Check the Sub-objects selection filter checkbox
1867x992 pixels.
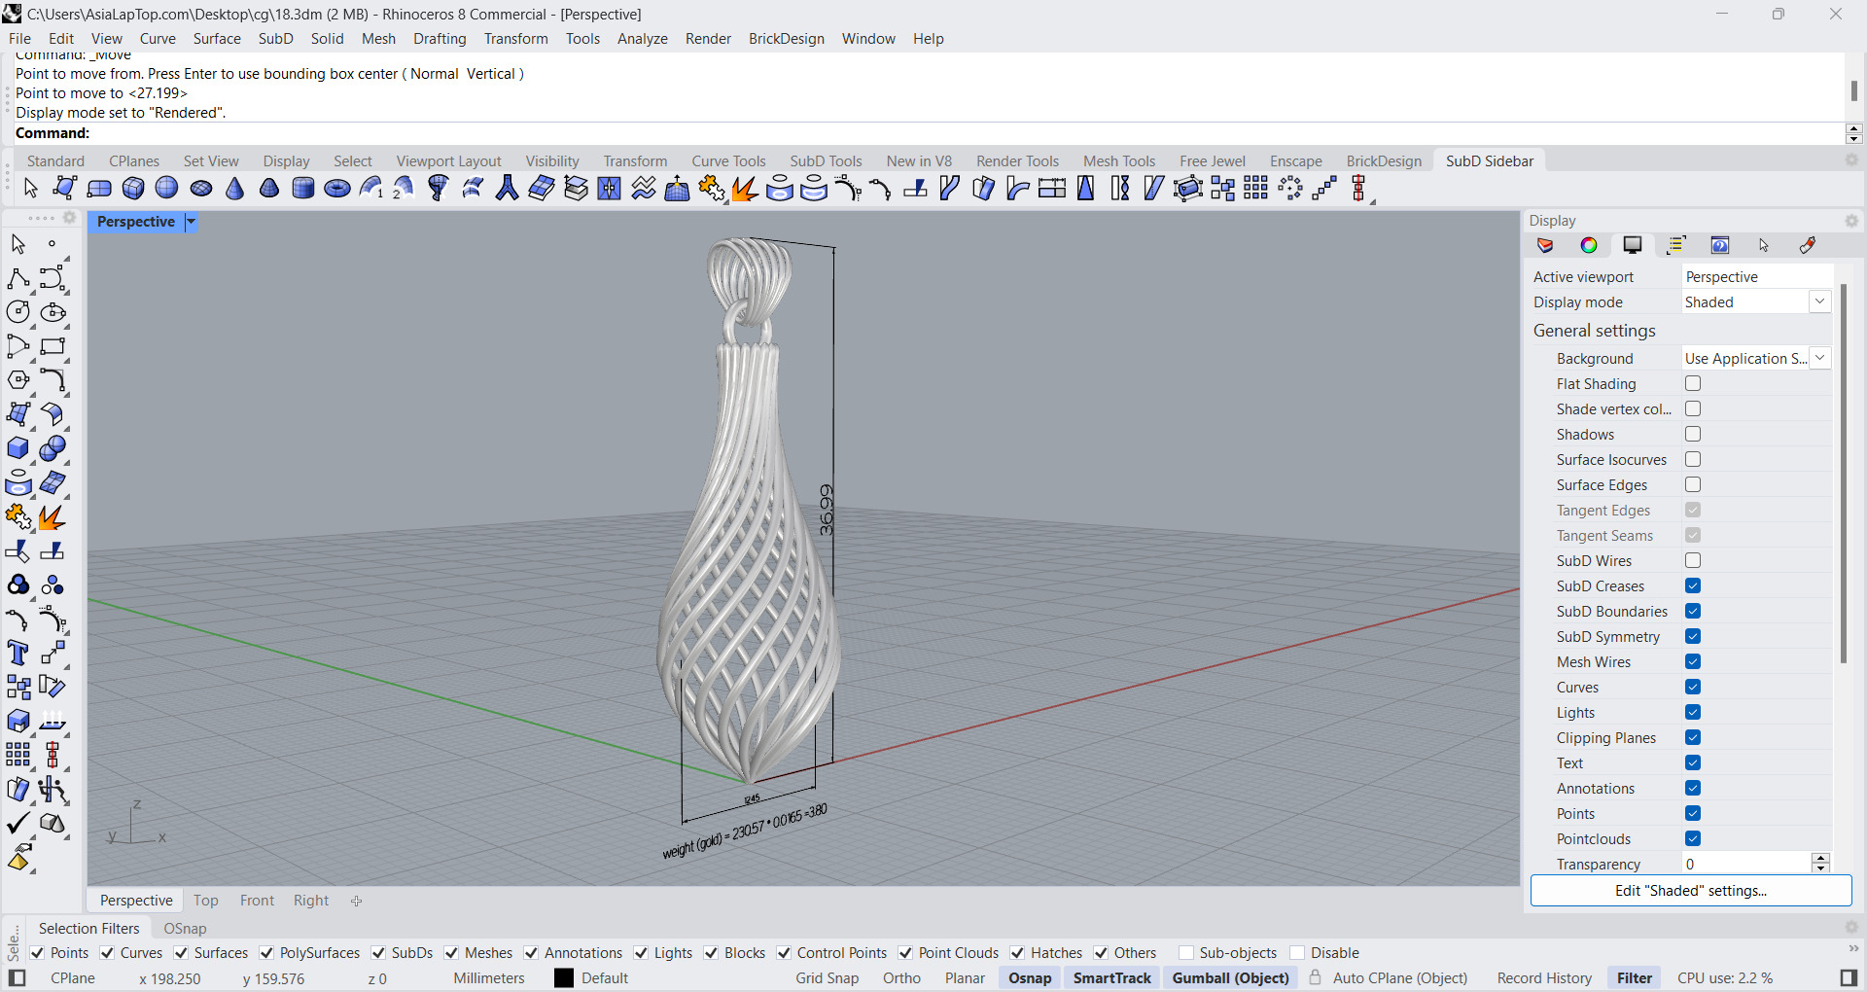pos(1186,953)
